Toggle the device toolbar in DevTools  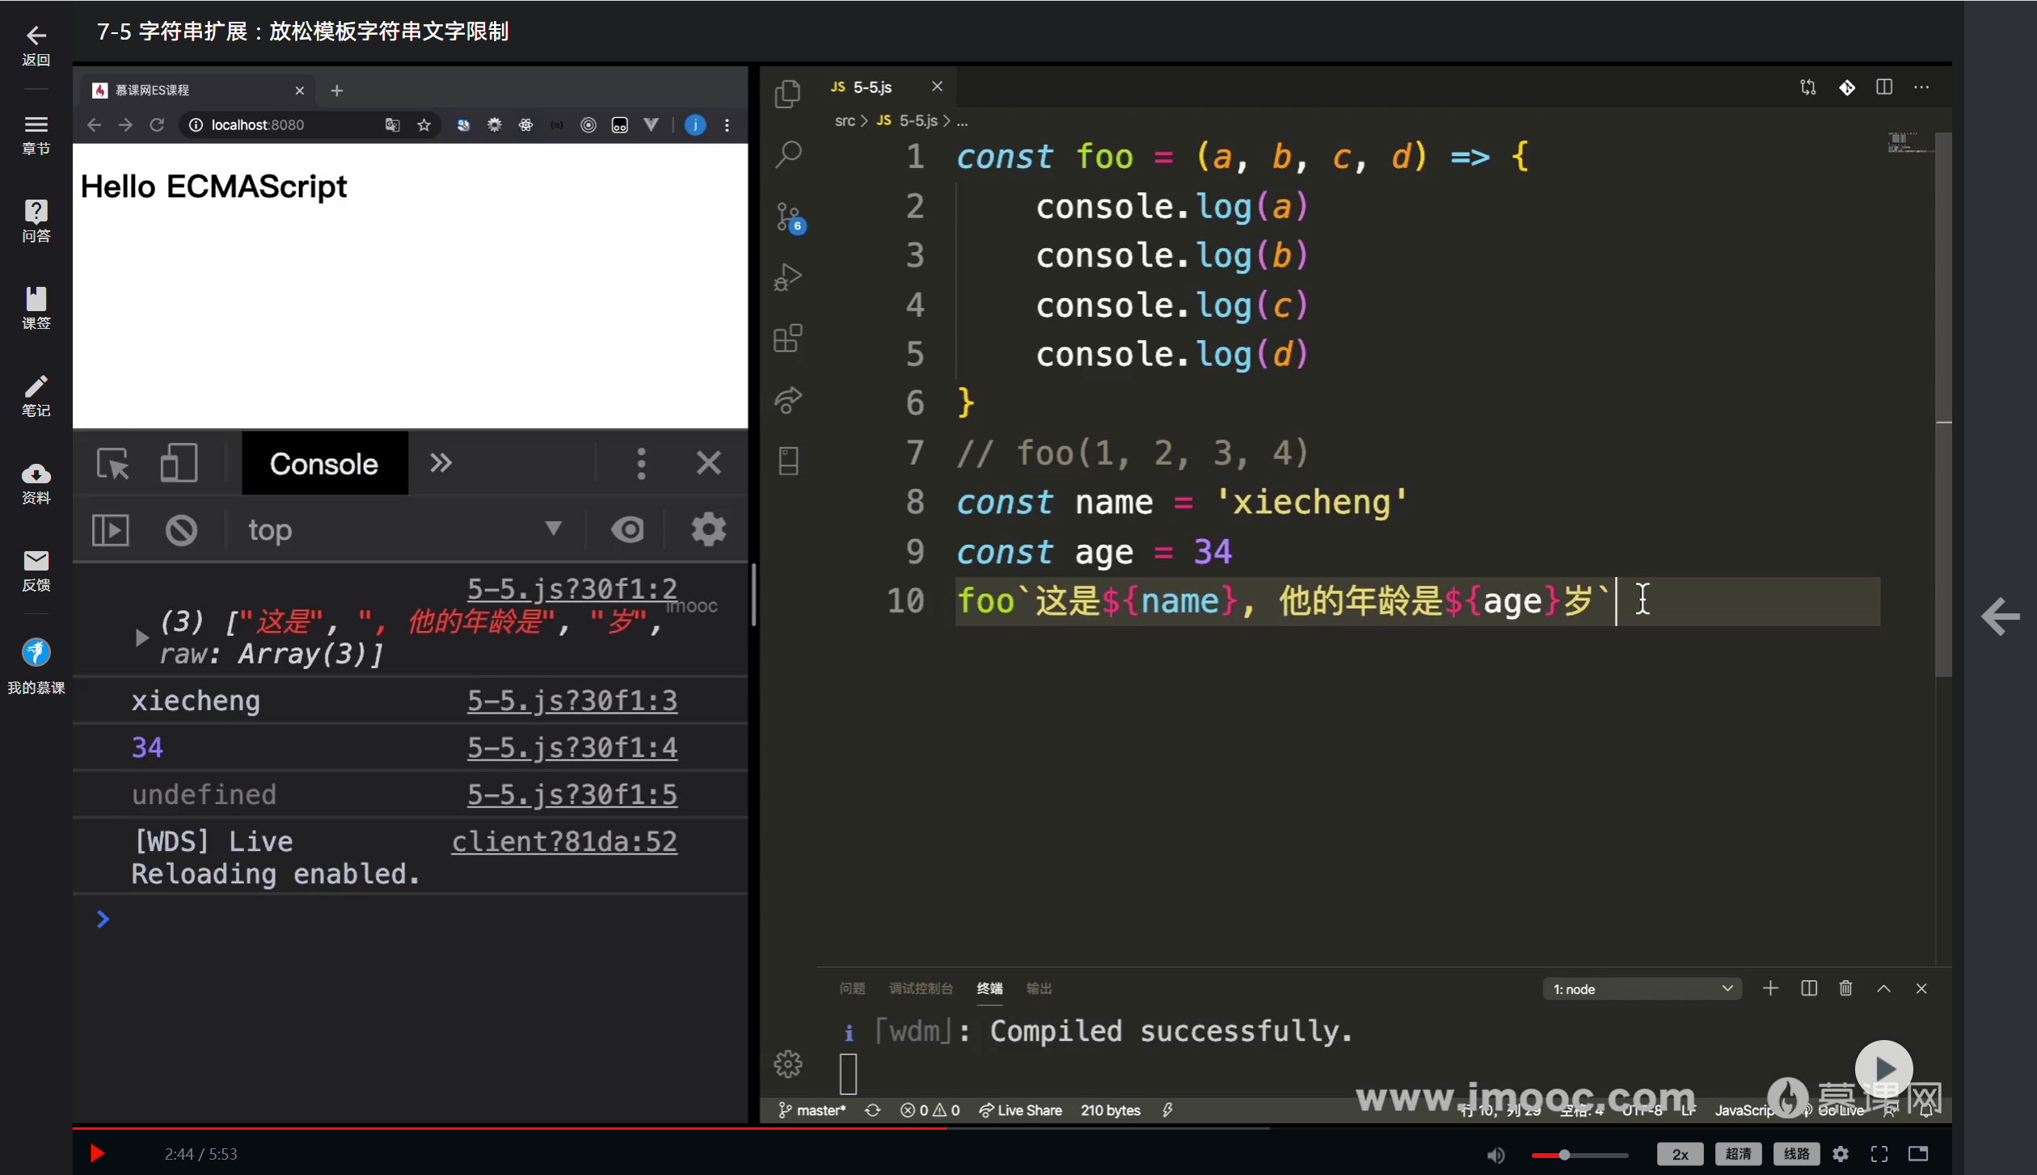pos(178,463)
